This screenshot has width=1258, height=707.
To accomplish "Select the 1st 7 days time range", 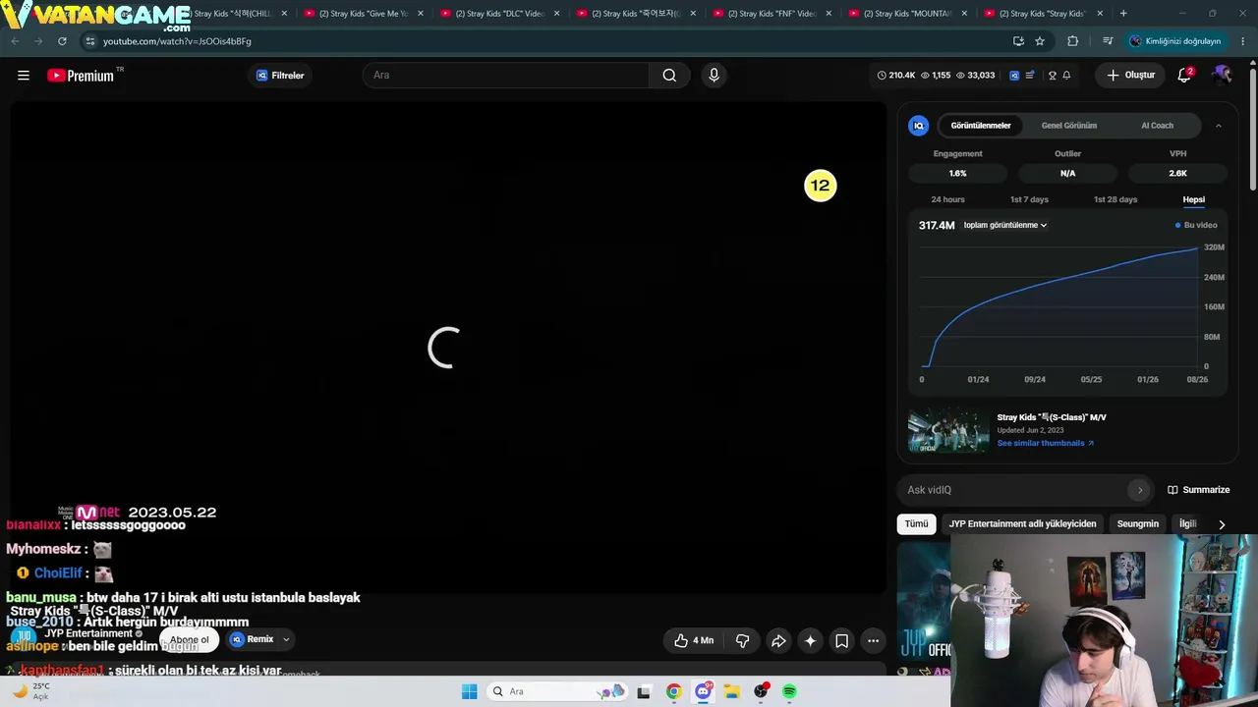I will 1029,199.
